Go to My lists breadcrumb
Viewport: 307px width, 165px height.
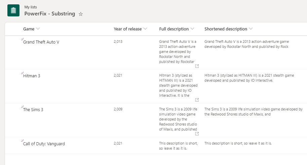coord(31,7)
